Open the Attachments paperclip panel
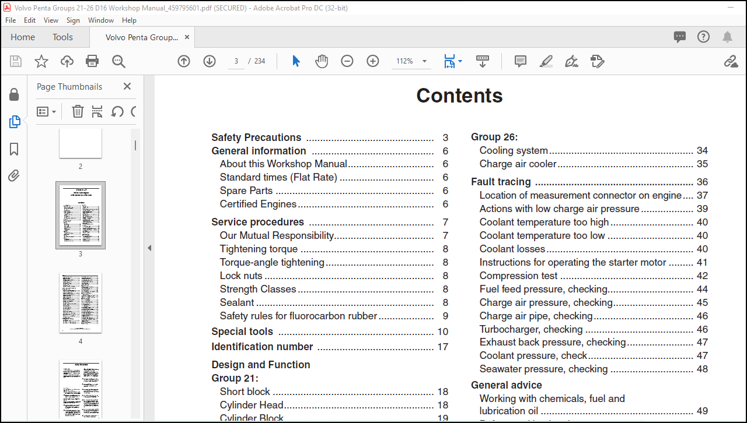Screen dimensions: 747x423 14,176
